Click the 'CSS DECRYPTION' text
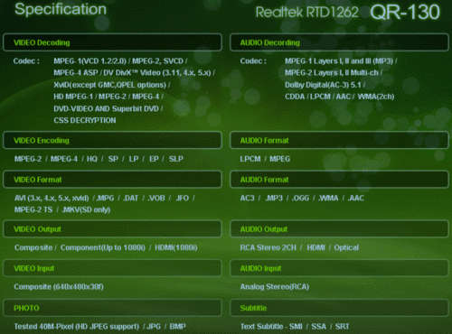452x334 pixels. (85, 120)
